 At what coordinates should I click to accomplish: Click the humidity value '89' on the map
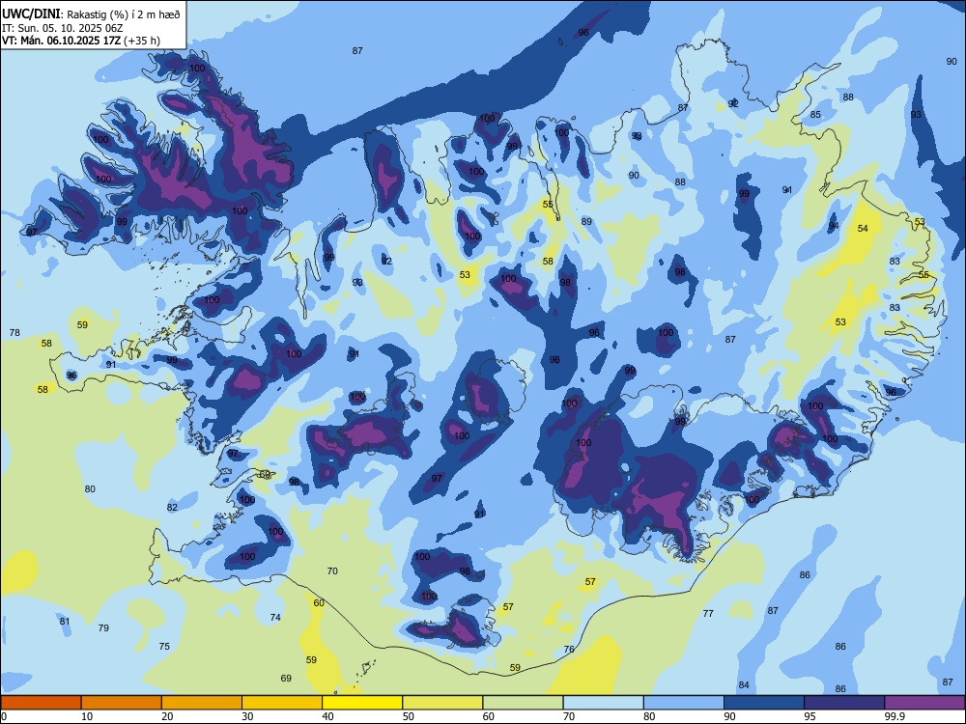[x=586, y=222]
